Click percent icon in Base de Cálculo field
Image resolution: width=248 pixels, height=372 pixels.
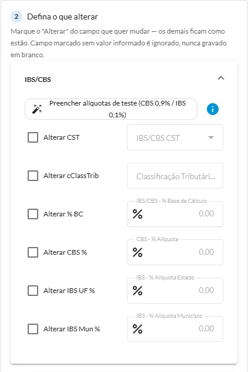[x=138, y=214]
